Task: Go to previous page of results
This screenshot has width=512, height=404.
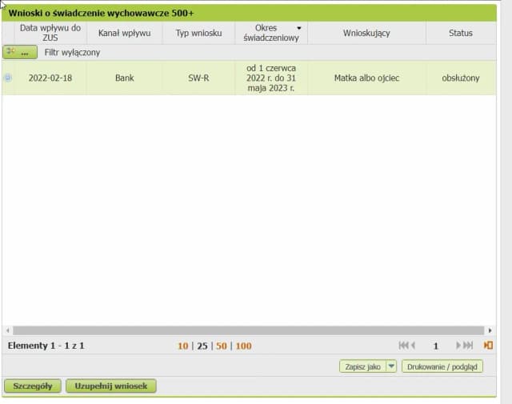Action: [413, 346]
